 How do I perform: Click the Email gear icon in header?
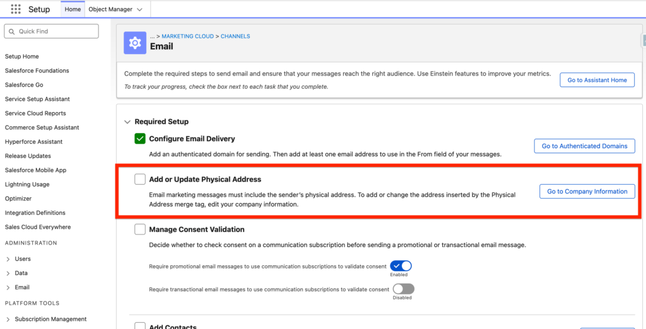135,42
